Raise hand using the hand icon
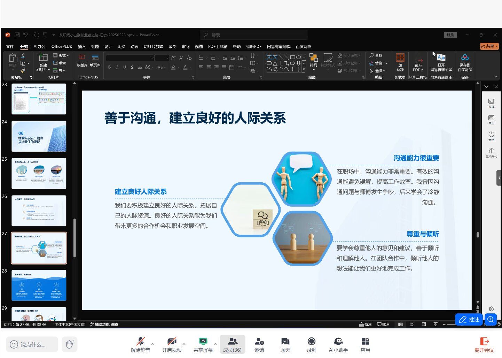 [x=70, y=344]
